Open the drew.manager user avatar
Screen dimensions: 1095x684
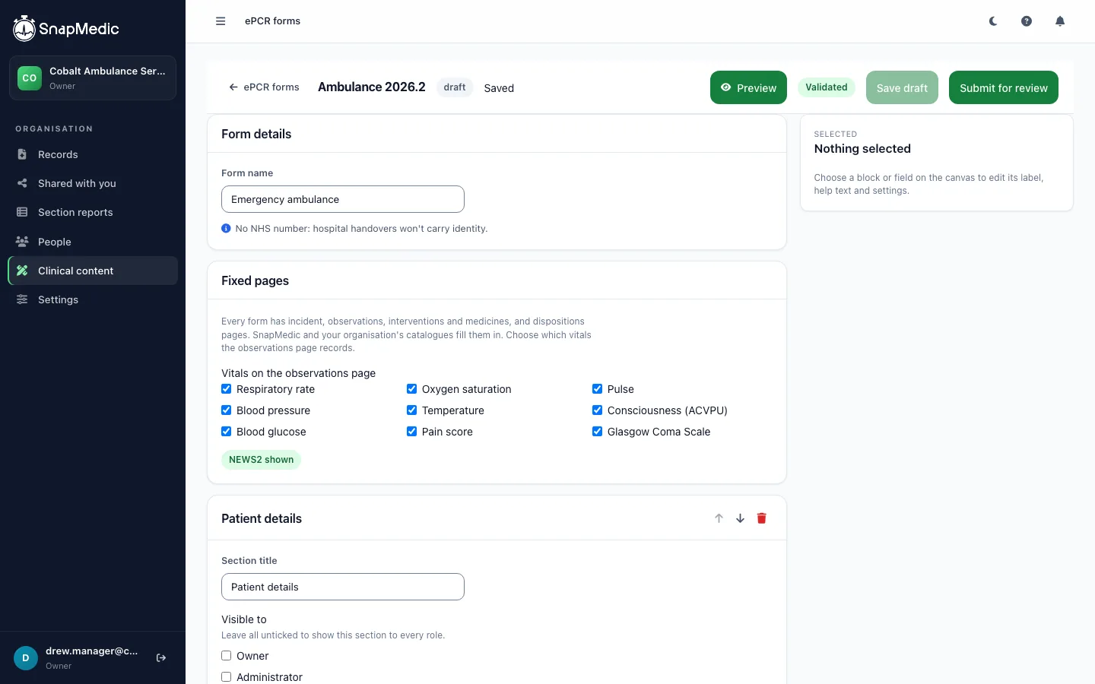(26, 658)
